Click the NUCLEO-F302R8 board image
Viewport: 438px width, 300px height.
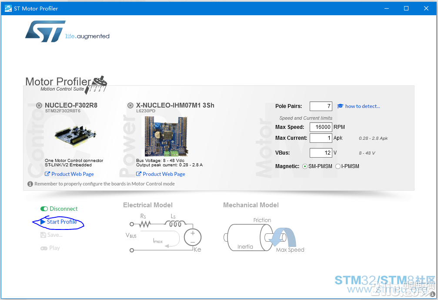click(x=75, y=136)
